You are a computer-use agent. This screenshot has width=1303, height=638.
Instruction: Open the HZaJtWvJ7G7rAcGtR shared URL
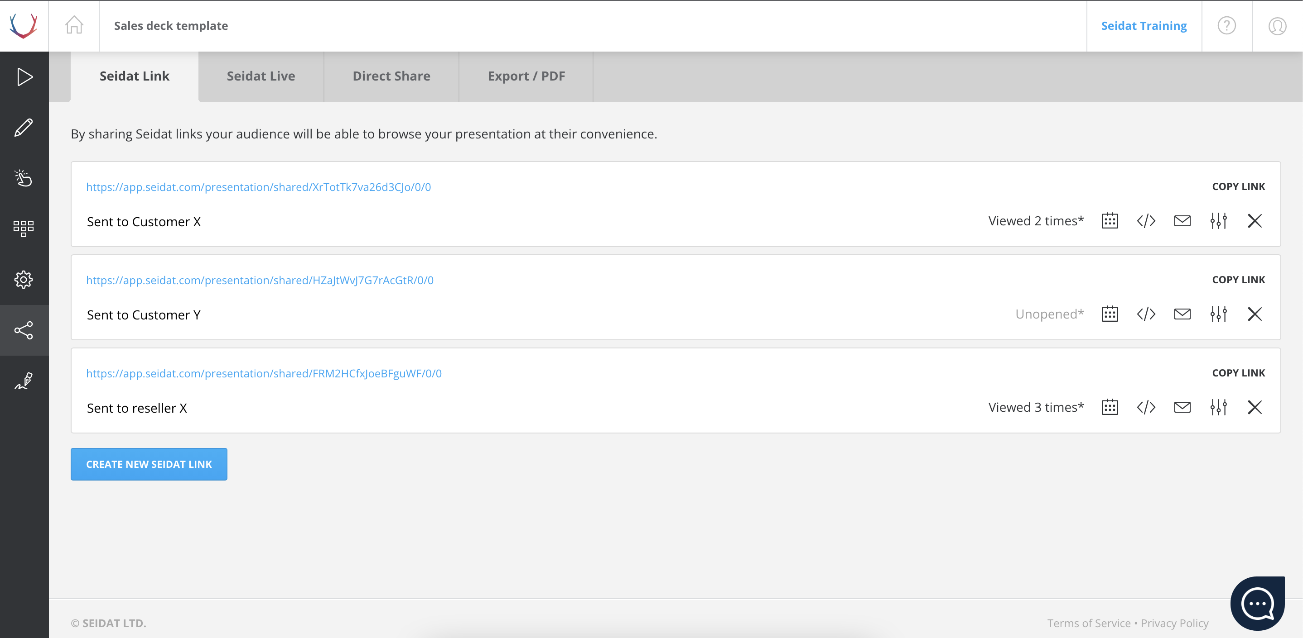[x=260, y=281]
